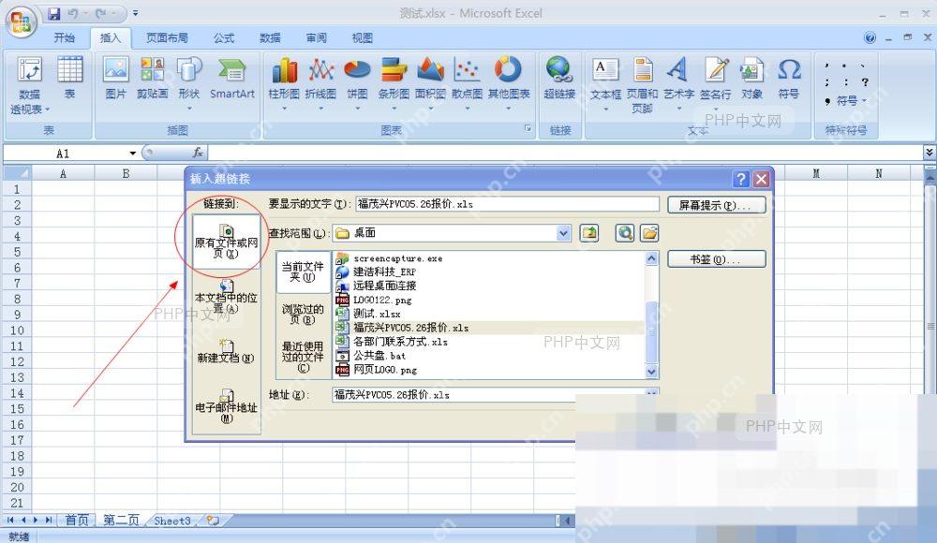
Task: Insert SmartArt graphic
Action: [231, 78]
